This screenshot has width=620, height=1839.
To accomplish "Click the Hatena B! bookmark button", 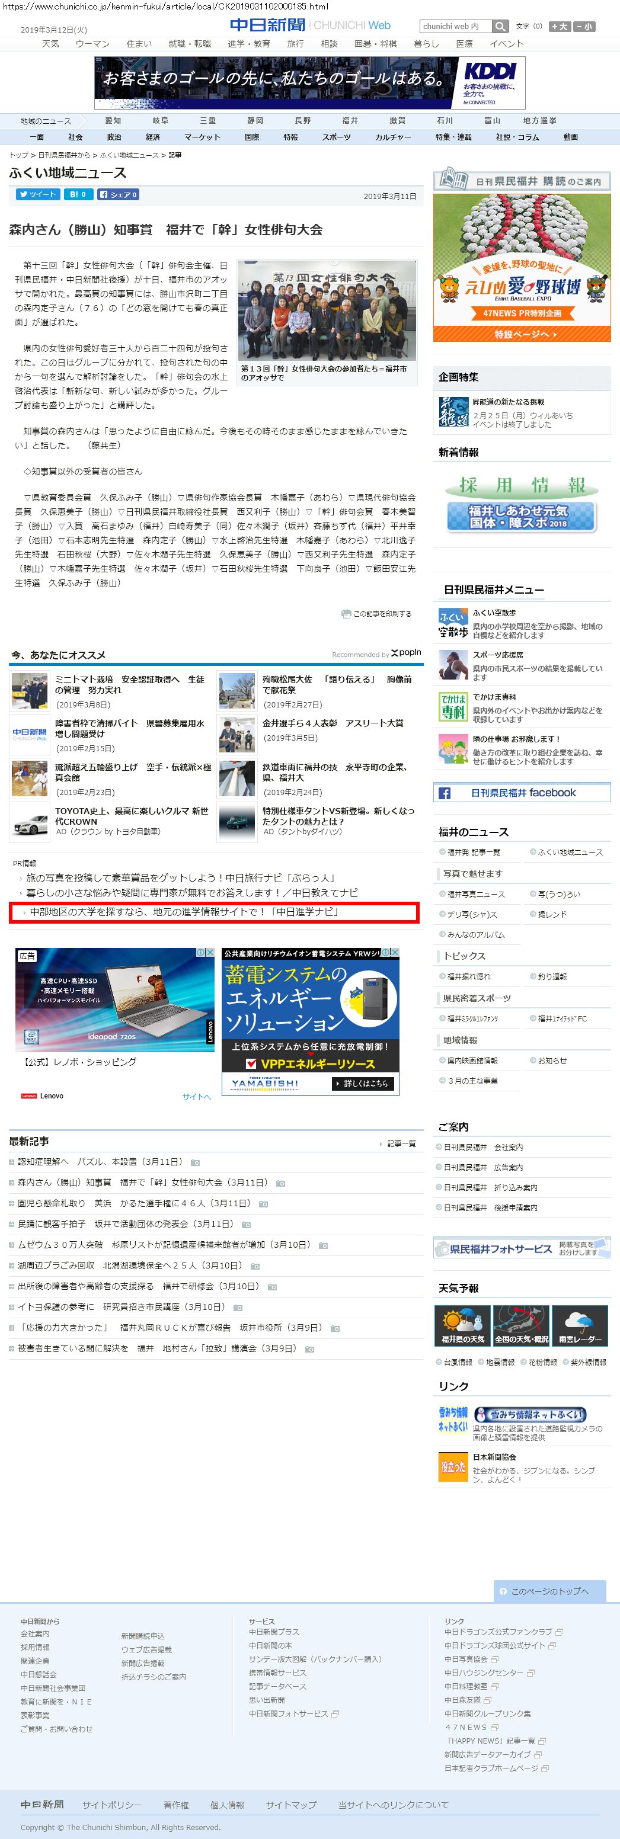I will tap(78, 194).
